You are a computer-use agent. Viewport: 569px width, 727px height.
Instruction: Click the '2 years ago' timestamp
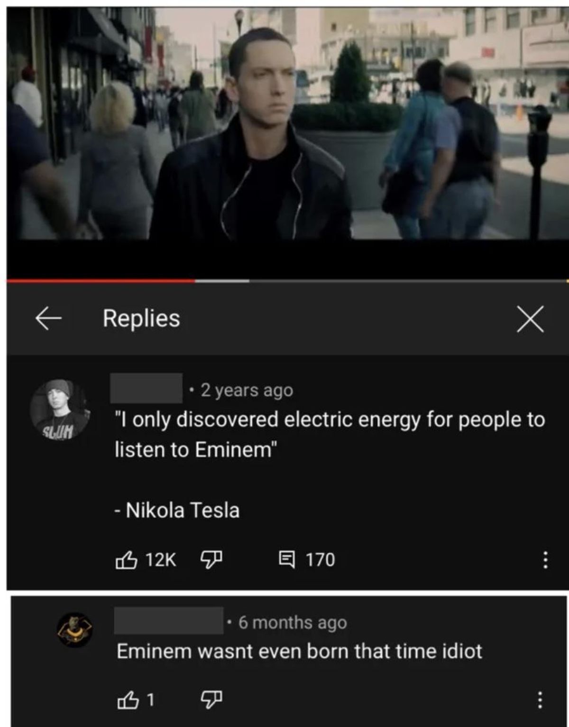(x=247, y=390)
